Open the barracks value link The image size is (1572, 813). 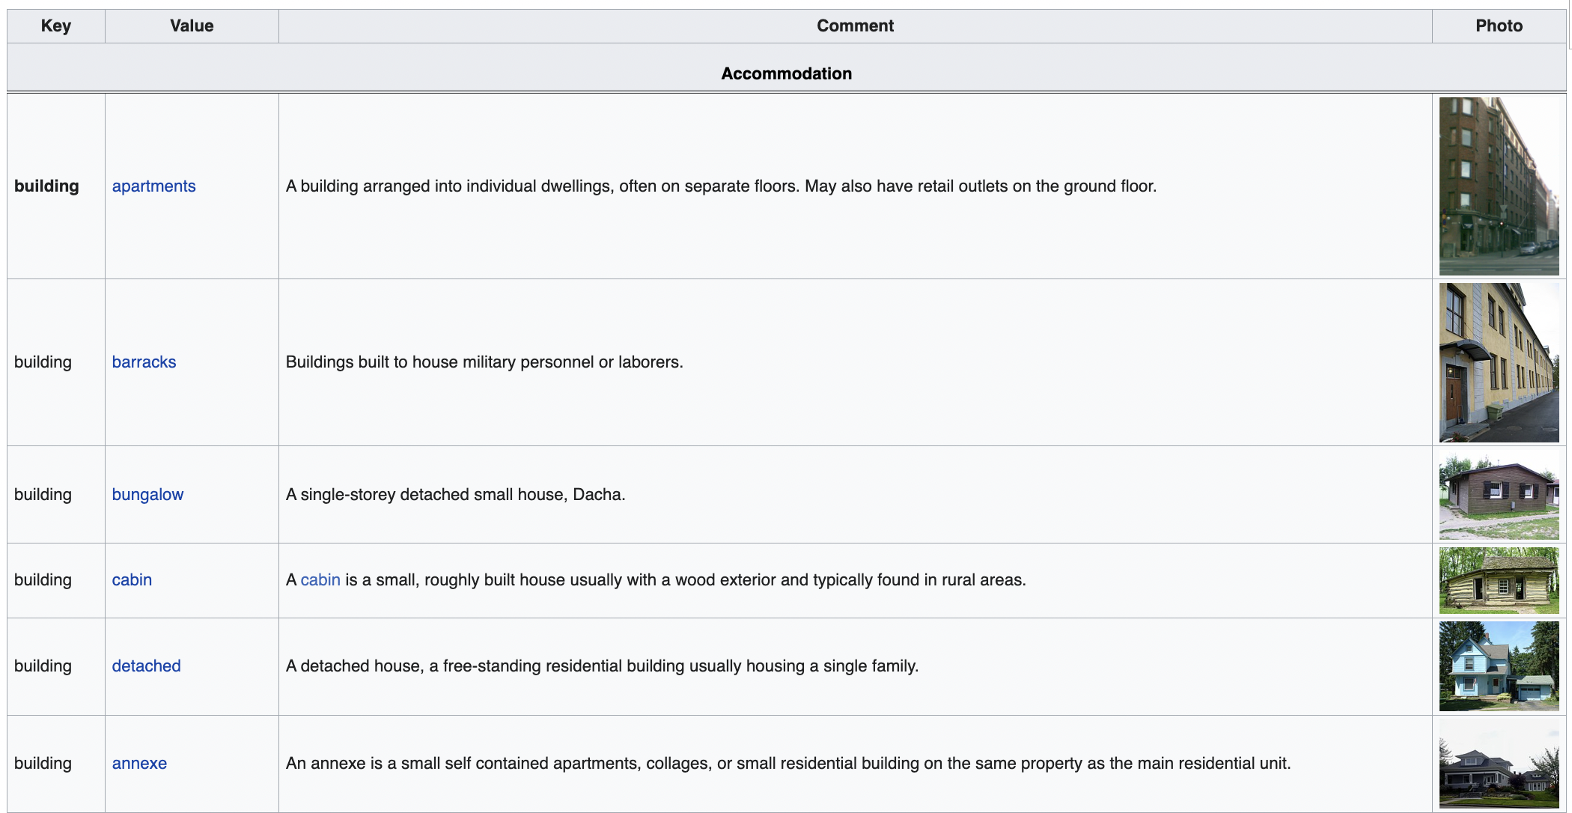click(x=144, y=362)
